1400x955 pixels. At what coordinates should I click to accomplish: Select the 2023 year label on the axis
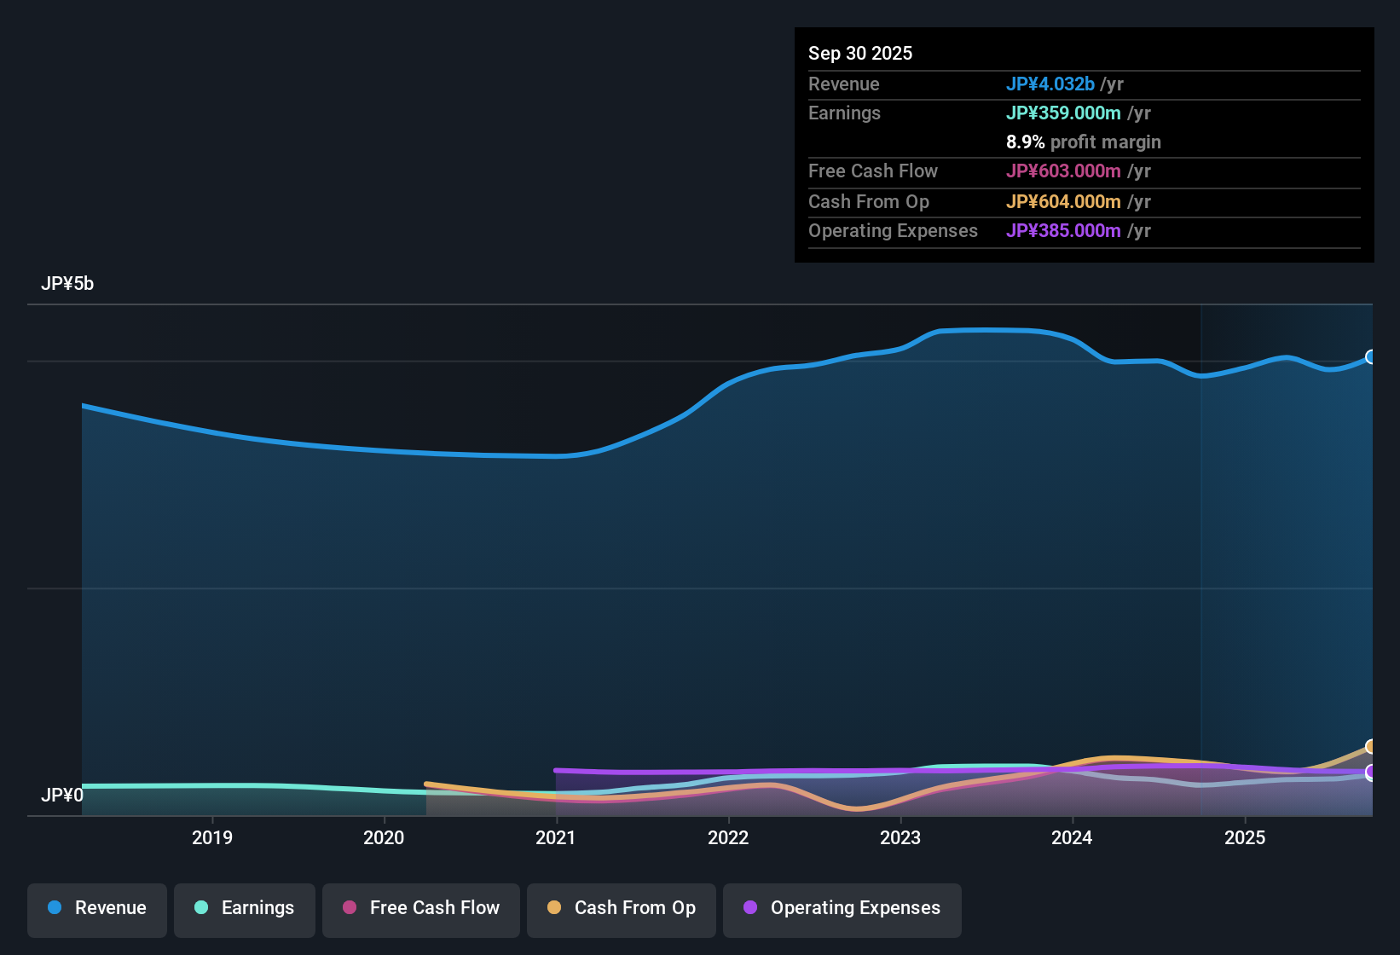902,838
